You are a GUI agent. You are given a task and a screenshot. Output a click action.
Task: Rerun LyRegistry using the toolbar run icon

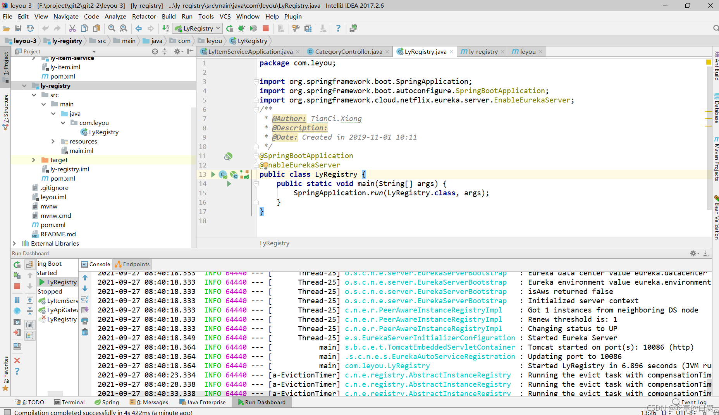(230, 28)
